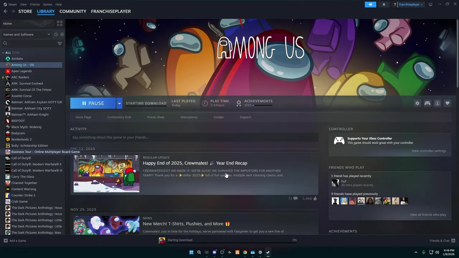Open the Guides link
The height and width of the screenshot is (258, 459).
tap(219, 117)
